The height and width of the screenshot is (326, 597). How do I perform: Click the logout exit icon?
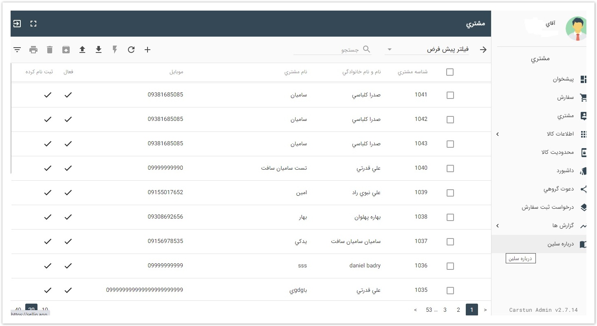click(x=17, y=24)
